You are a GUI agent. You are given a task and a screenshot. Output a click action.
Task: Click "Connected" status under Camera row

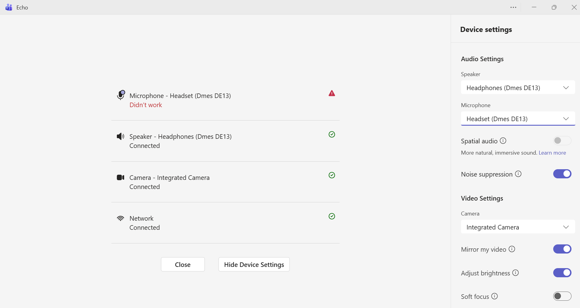click(145, 187)
